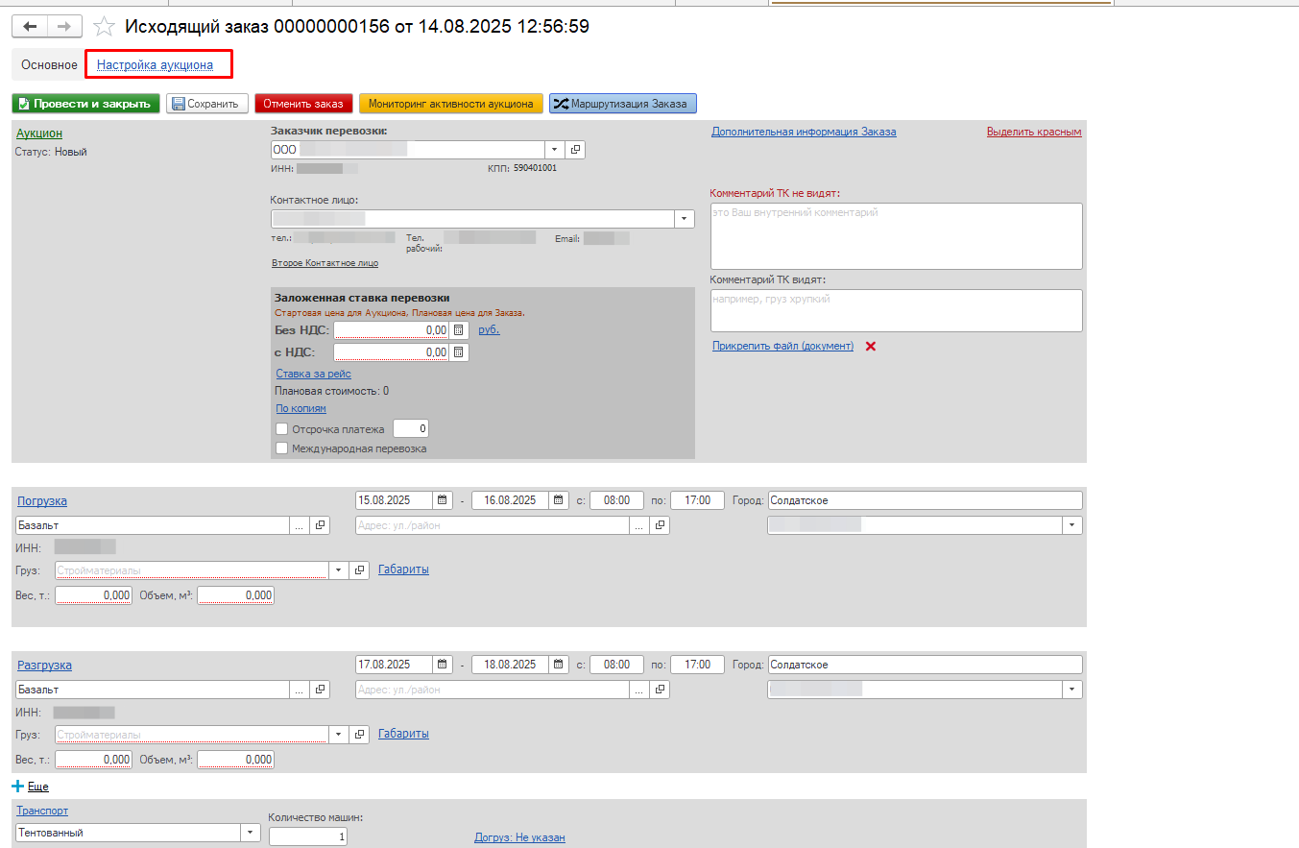Open the calendar for Погрузка date 16.08.2025
1299x848 pixels.
coord(559,500)
